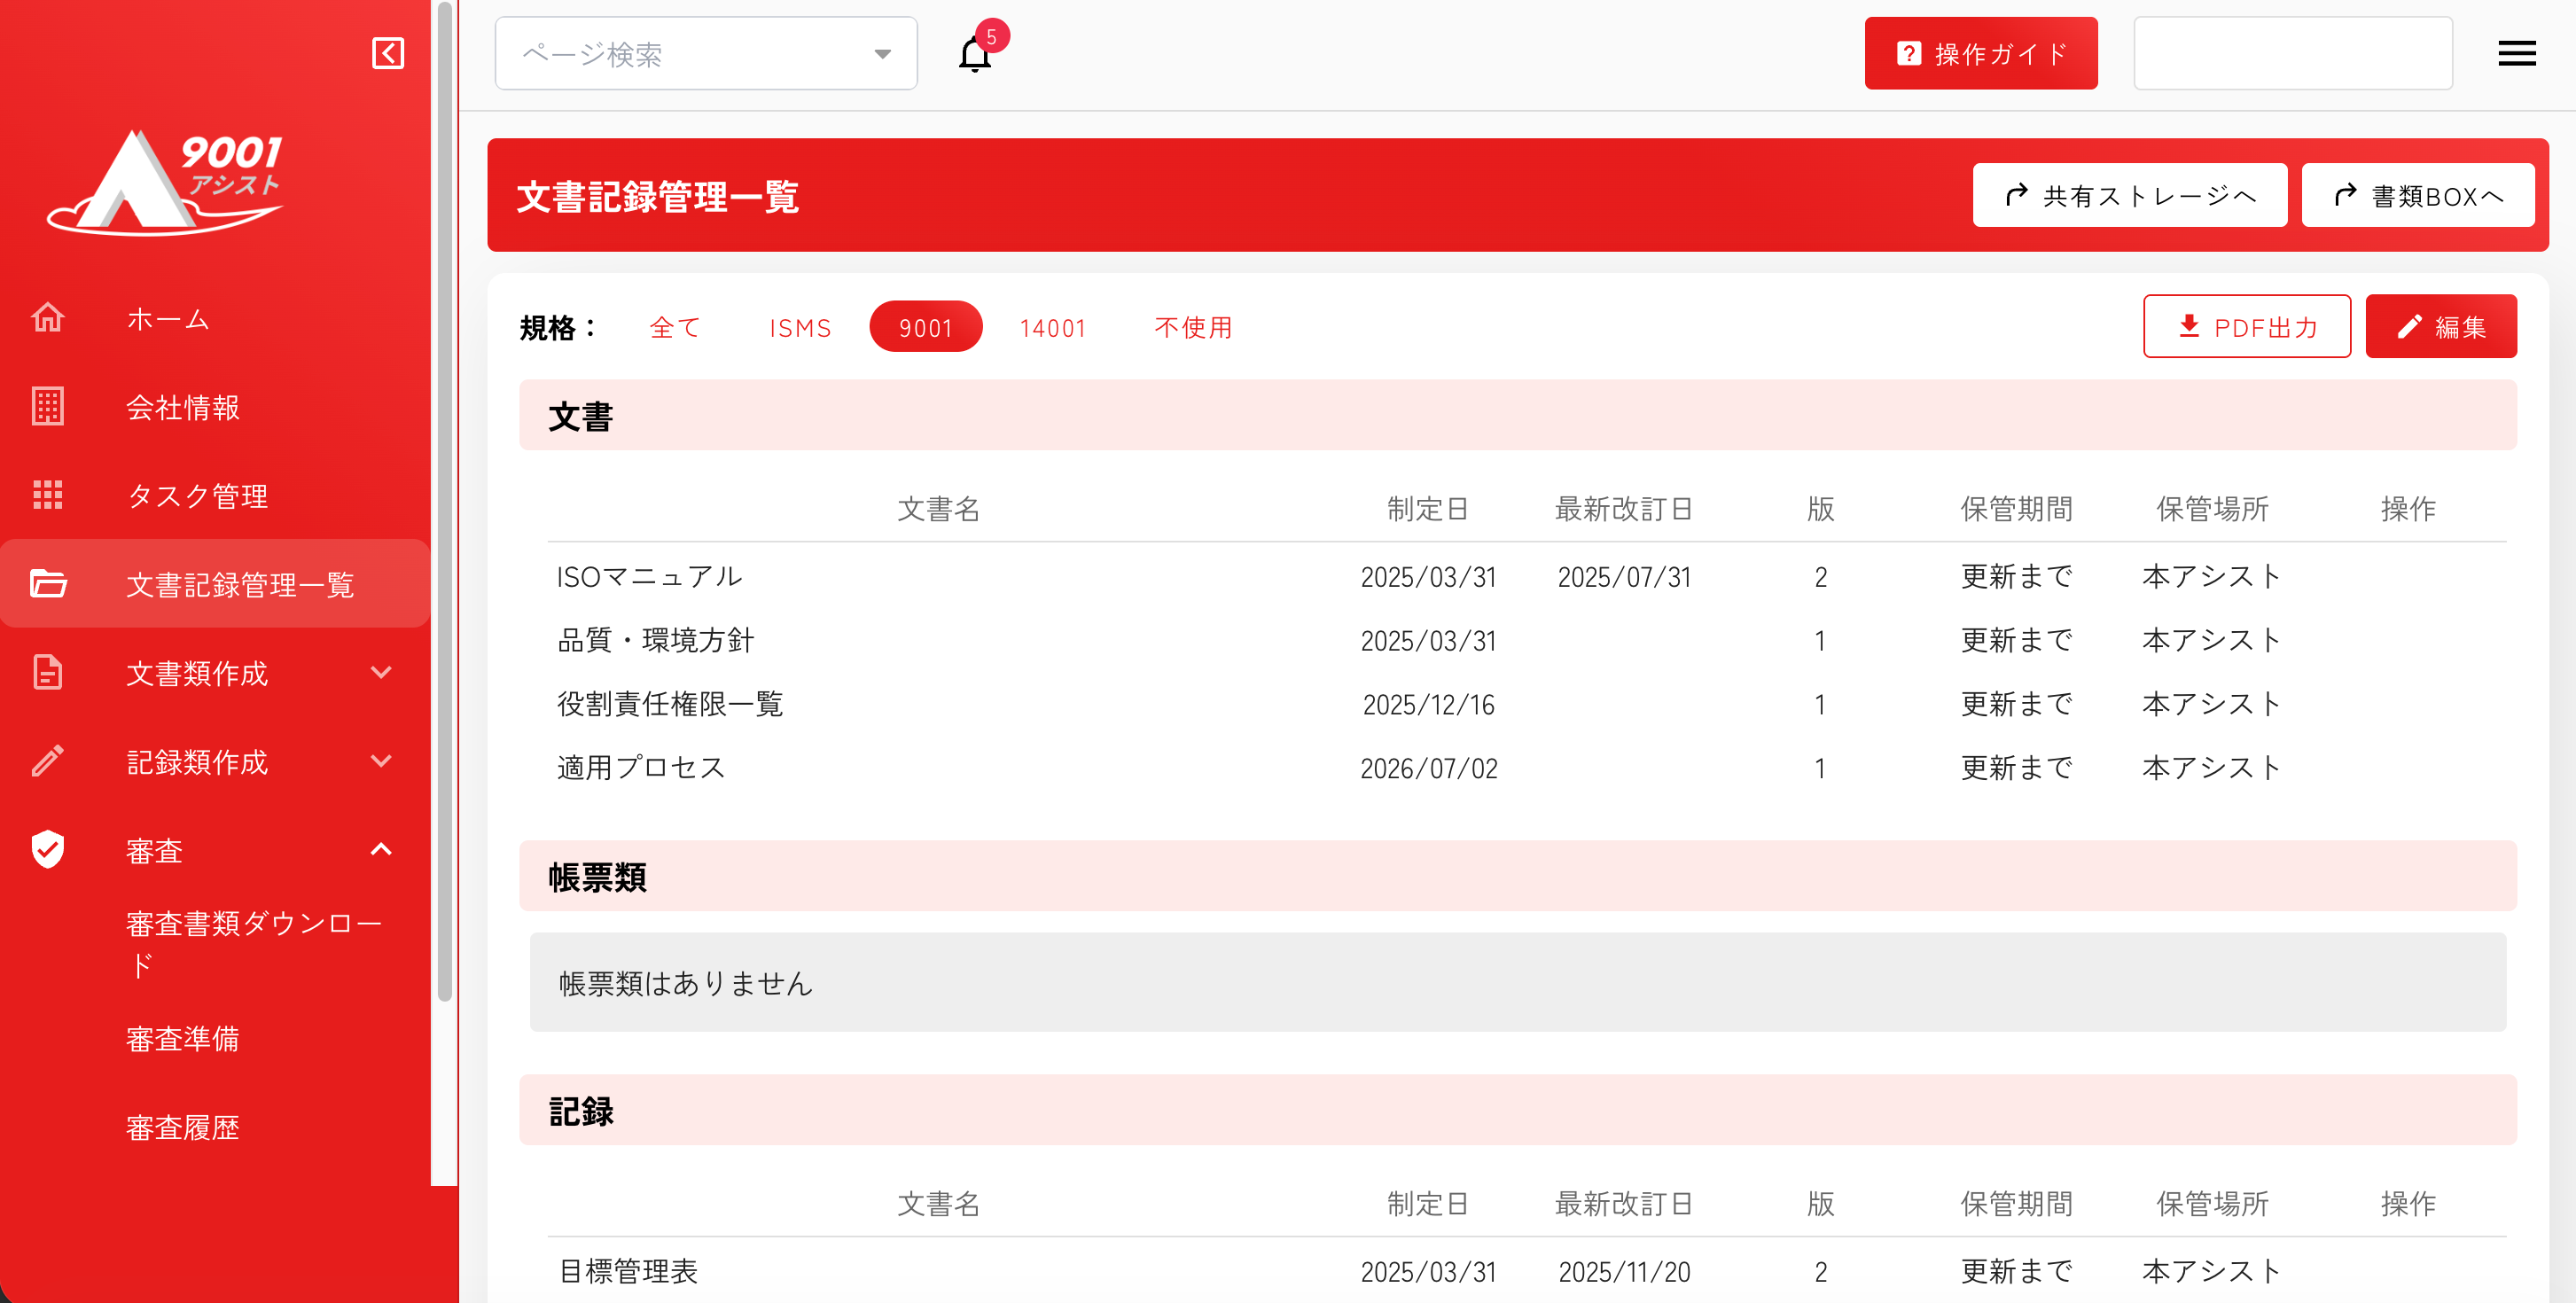
Task: Expand the 文書類作成 submenu chevron
Action: pos(381,672)
